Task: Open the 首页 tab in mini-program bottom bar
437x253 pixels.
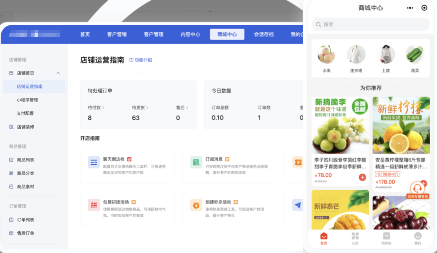Action: click(324, 238)
